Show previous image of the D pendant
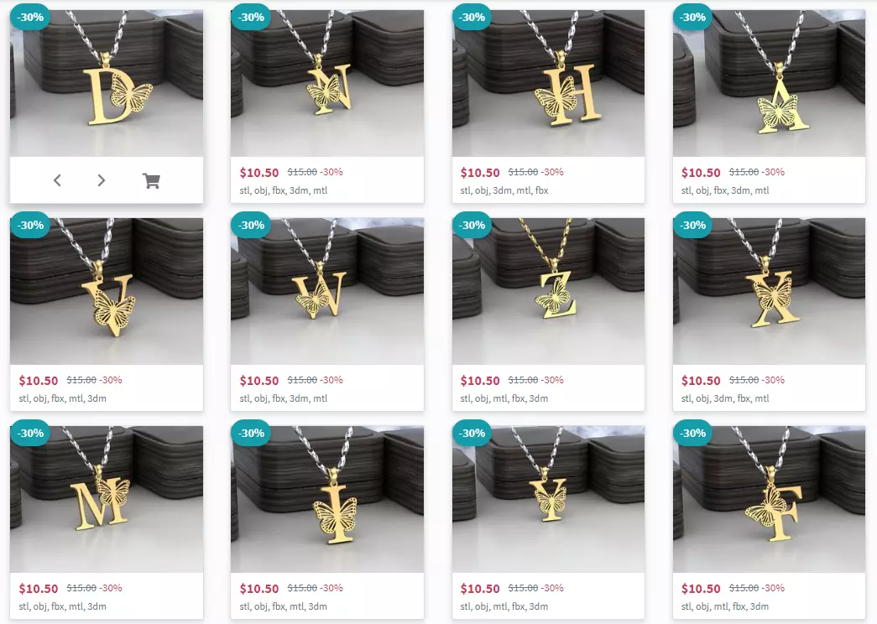This screenshot has width=877, height=624. pyautogui.click(x=57, y=180)
